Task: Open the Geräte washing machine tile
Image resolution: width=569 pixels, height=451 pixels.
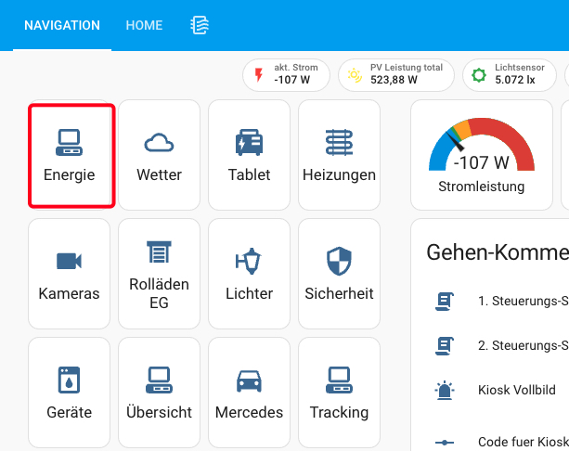Action: click(69, 393)
